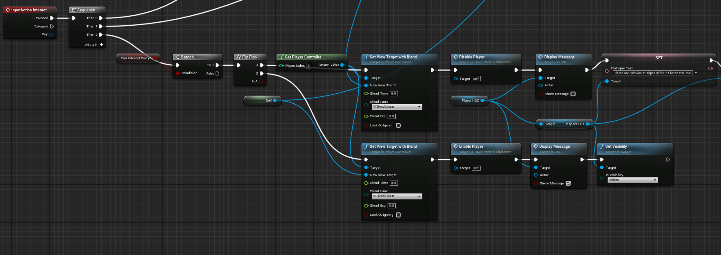Viewport: 721px width, 255px height.
Task: Uncheck the checked Show Message checkbox
Action: (568, 184)
